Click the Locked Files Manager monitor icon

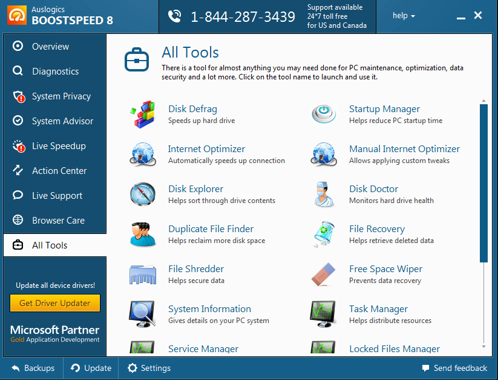[323, 347]
